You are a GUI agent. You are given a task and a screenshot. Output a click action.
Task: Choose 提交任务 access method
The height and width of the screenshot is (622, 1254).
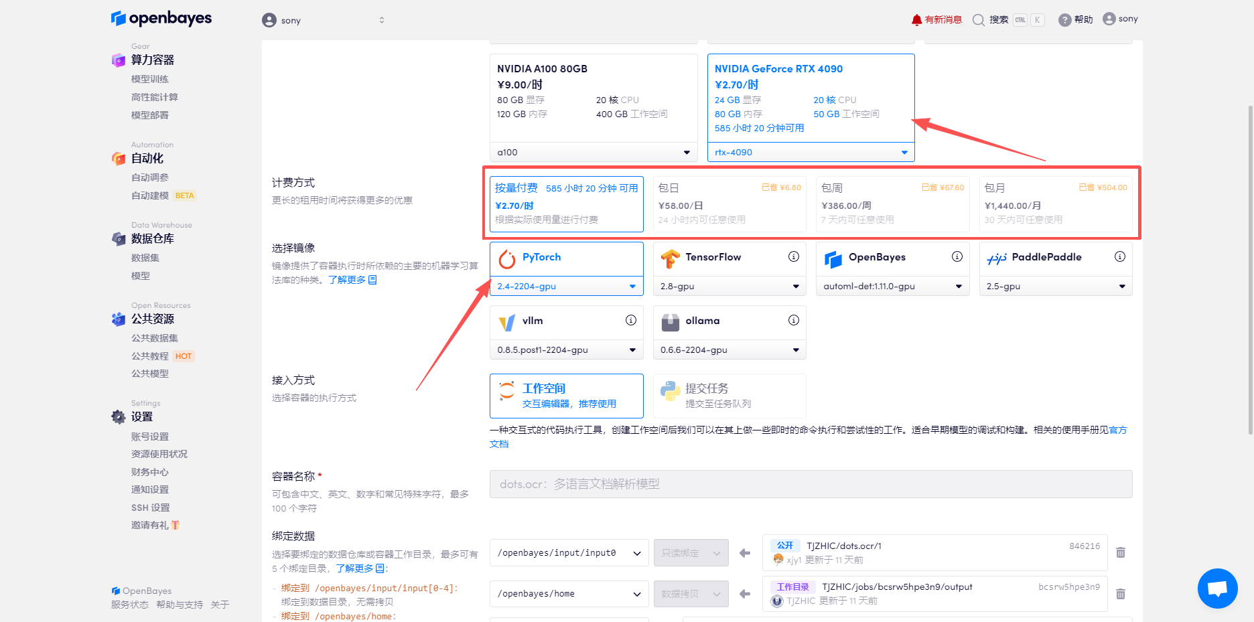coord(729,396)
